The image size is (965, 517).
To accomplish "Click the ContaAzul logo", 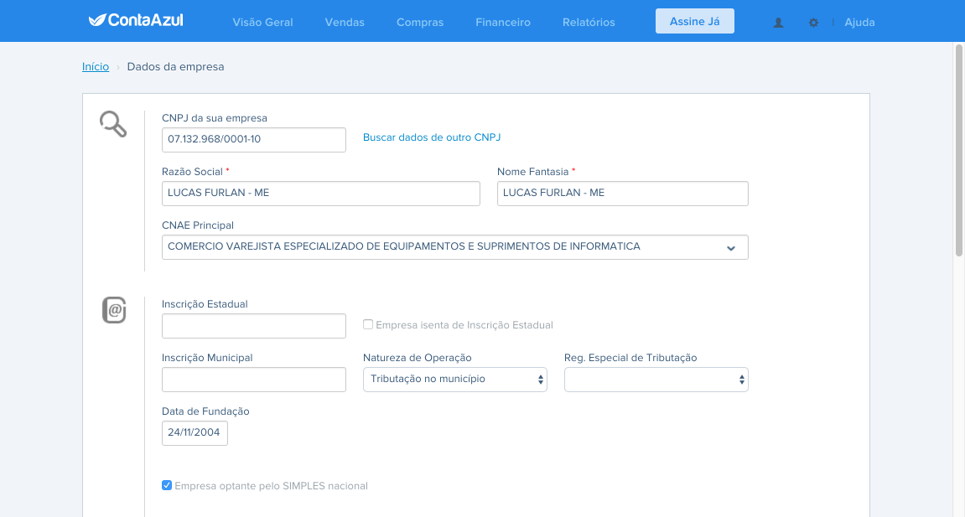I will (x=136, y=20).
